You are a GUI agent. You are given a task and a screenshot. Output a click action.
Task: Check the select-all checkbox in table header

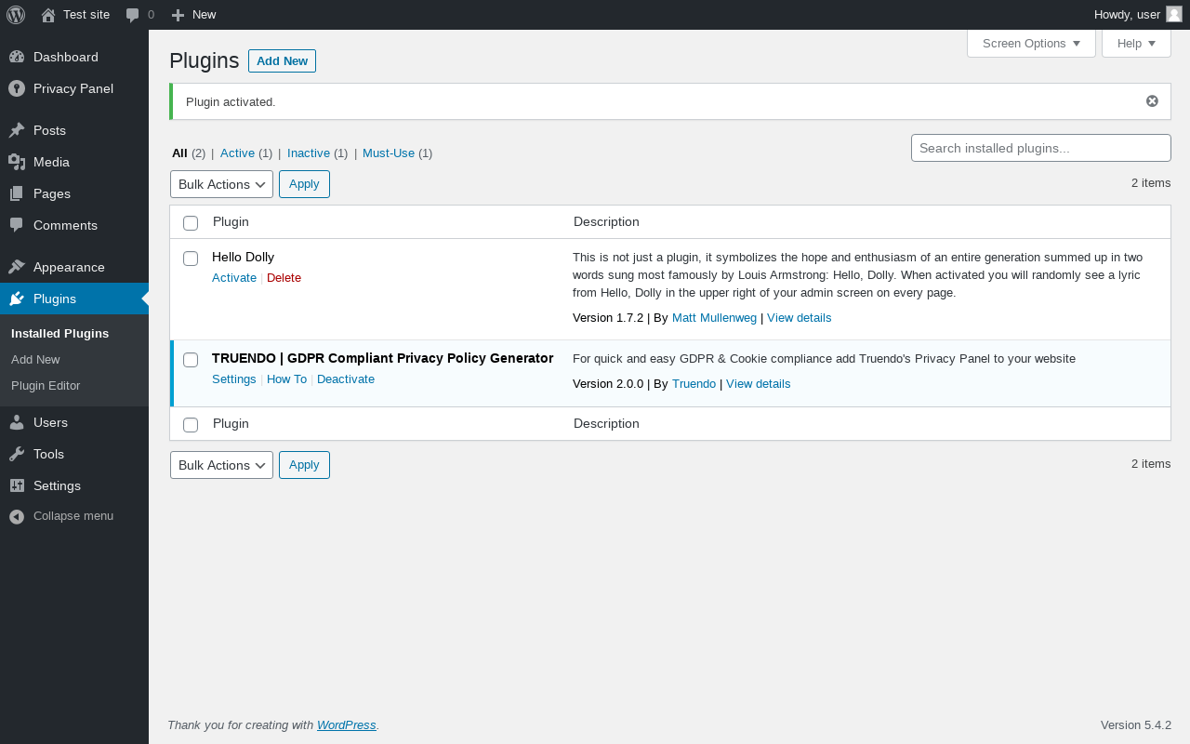[191, 222]
